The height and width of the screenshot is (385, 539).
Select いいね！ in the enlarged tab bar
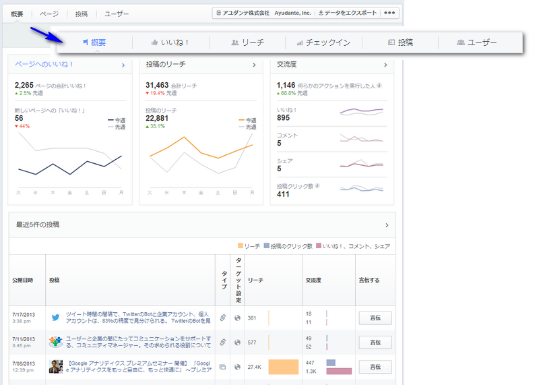[170, 42]
